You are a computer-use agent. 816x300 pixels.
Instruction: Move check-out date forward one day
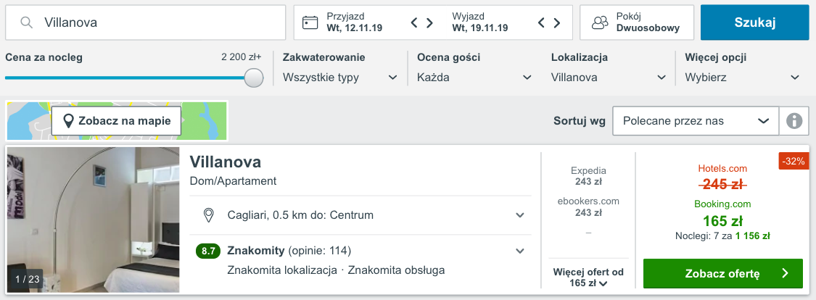pyautogui.click(x=557, y=22)
